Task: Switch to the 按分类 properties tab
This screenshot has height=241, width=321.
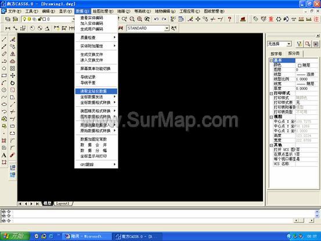Action: click(x=294, y=53)
